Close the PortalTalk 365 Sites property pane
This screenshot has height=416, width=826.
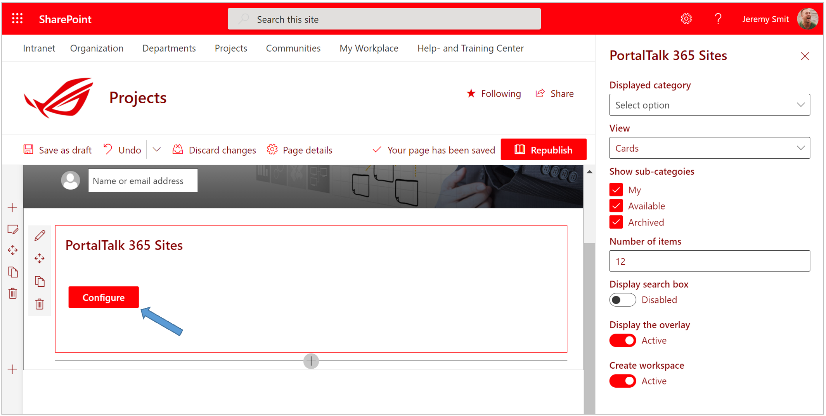coord(805,56)
